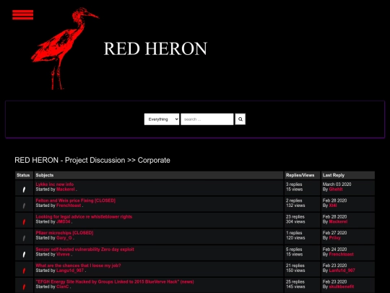390x293 pixels.
Task: Click the Replies/Views column header
Action: coord(302,175)
